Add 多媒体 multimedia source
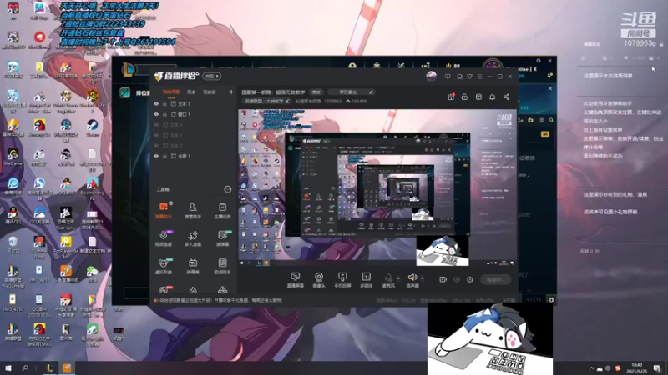 366,280
